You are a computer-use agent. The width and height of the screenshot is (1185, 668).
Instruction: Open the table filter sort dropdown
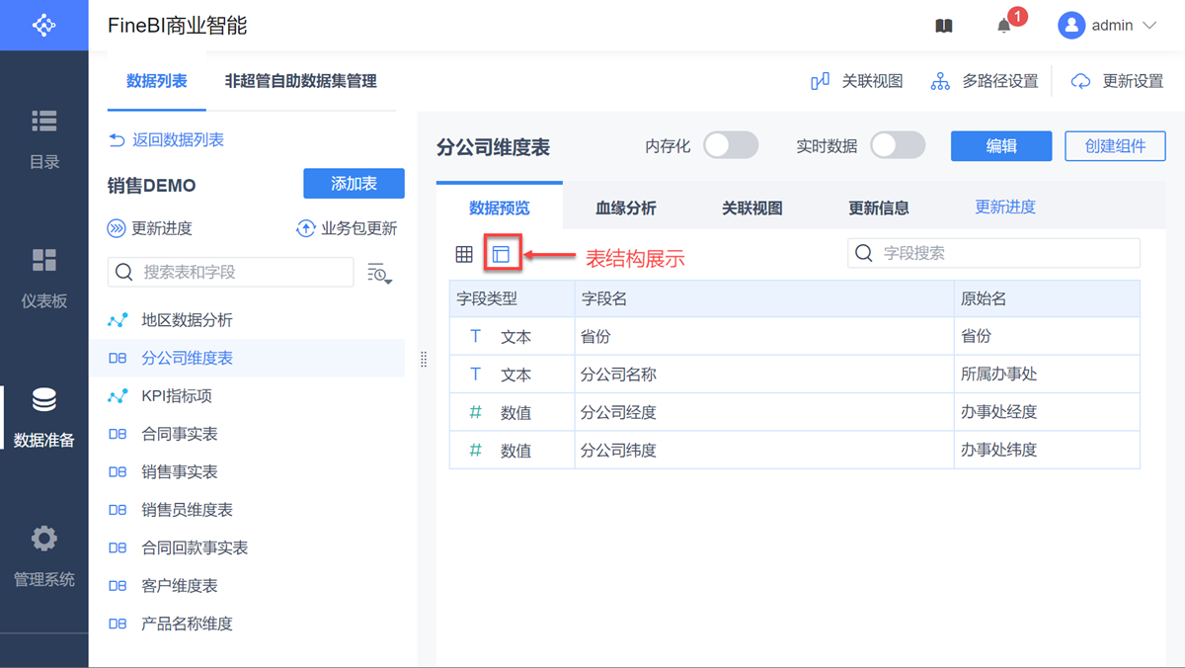pyautogui.click(x=379, y=274)
